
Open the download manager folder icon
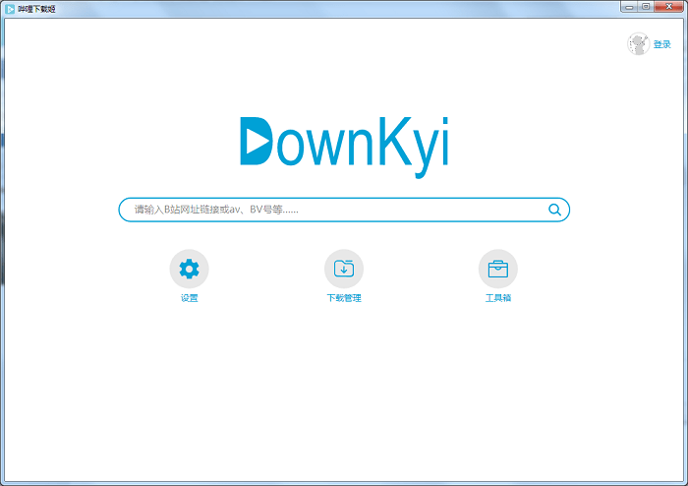pos(344,269)
